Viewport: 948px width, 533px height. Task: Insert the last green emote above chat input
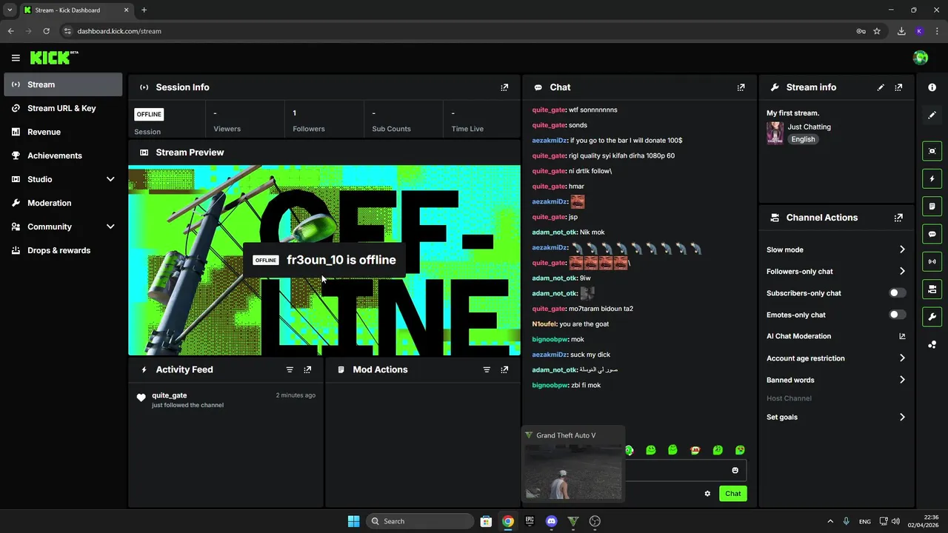coord(740,450)
